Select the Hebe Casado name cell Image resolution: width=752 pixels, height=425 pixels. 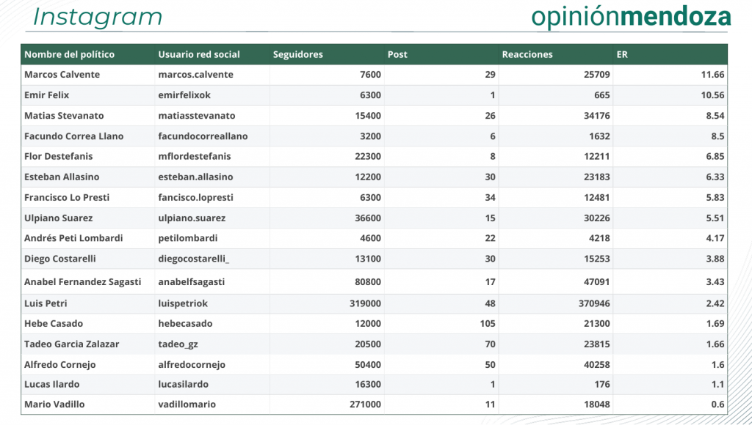coord(54,324)
